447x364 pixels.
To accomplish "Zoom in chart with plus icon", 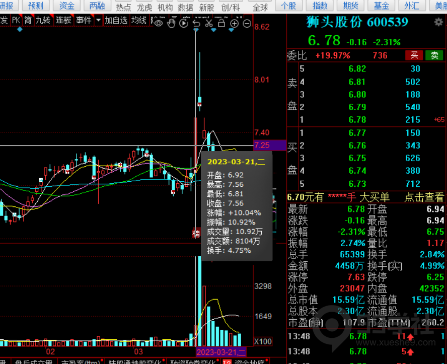I will point(234,23).
